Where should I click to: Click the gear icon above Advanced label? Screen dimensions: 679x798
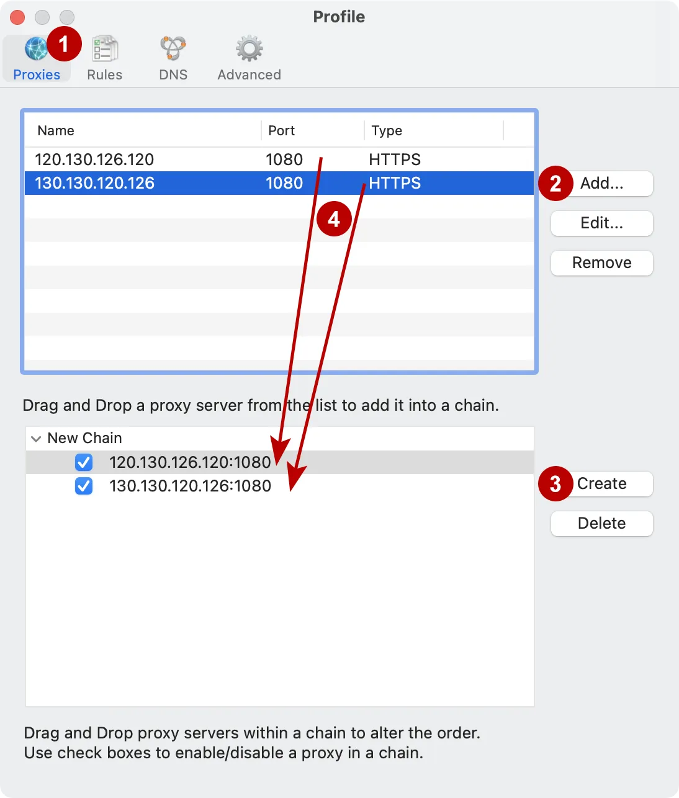pyautogui.click(x=248, y=47)
